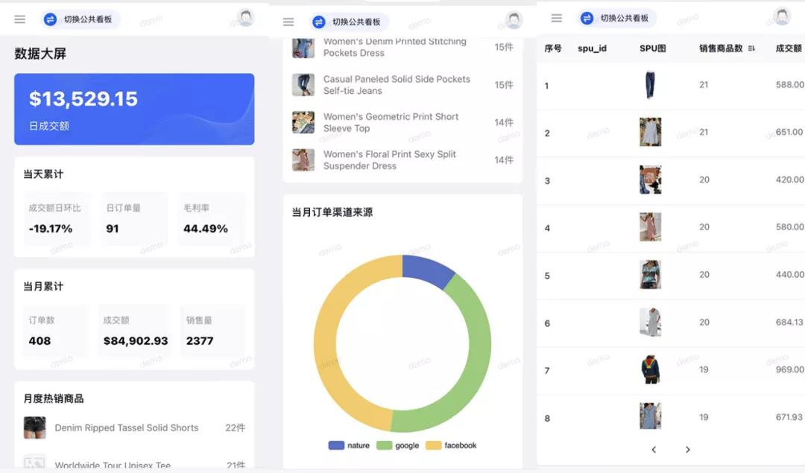This screenshot has width=805, height=473.
Task: Open user avatar in right panel
Action: pyautogui.click(x=782, y=16)
